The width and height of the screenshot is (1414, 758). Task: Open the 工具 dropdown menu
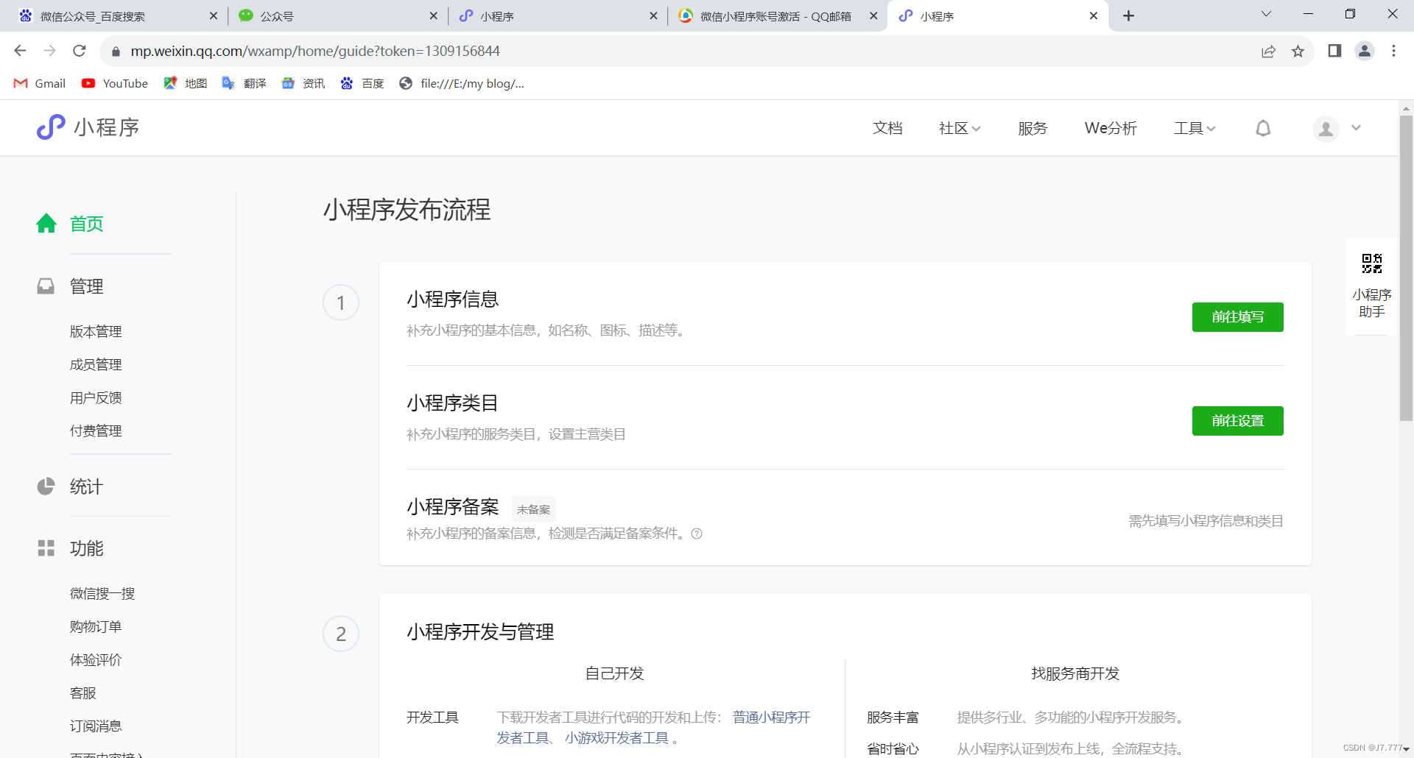coord(1195,128)
